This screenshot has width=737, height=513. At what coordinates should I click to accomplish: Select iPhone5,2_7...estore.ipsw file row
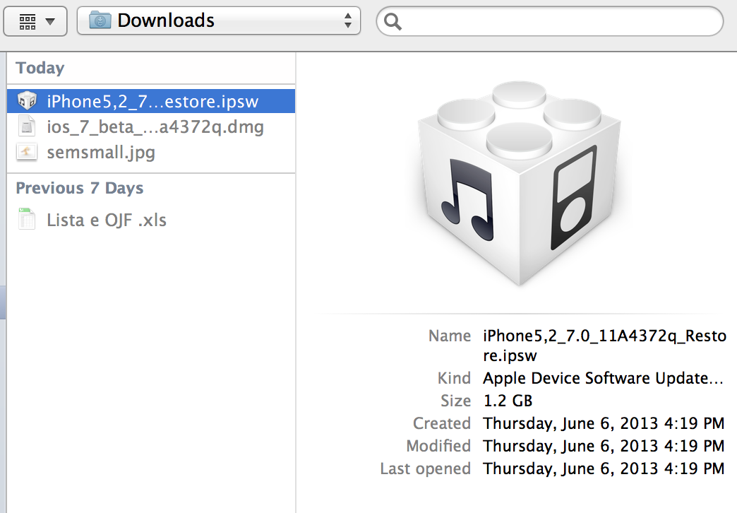click(x=151, y=101)
